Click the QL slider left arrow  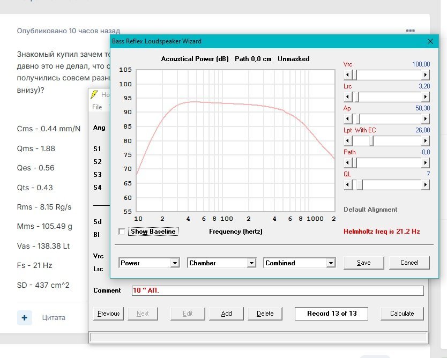pos(347,185)
